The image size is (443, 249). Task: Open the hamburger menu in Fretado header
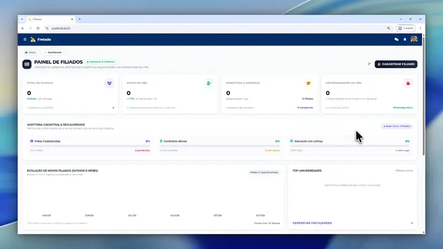[25, 39]
